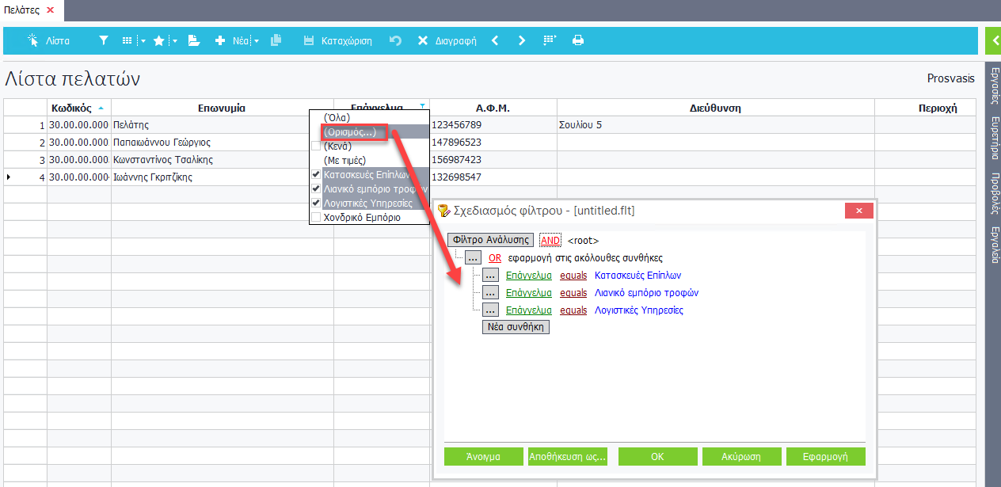This screenshot has width=1001, height=487.
Task: Click the Κωδικός column header to sort
Action: [71, 108]
